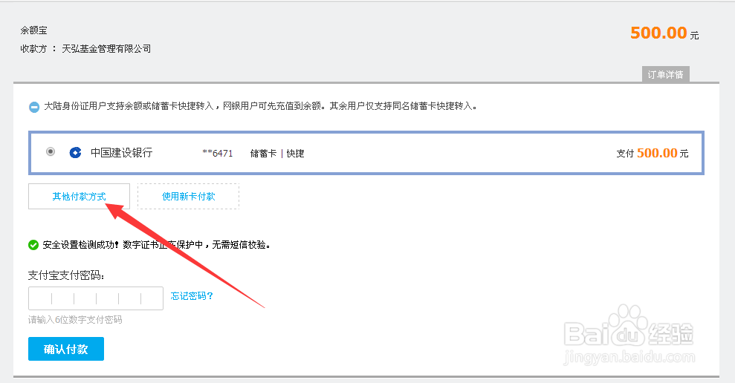Click payee name 天弘基金管理有限公司
The height and width of the screenshot is (383, 735).
coord(106,49)
